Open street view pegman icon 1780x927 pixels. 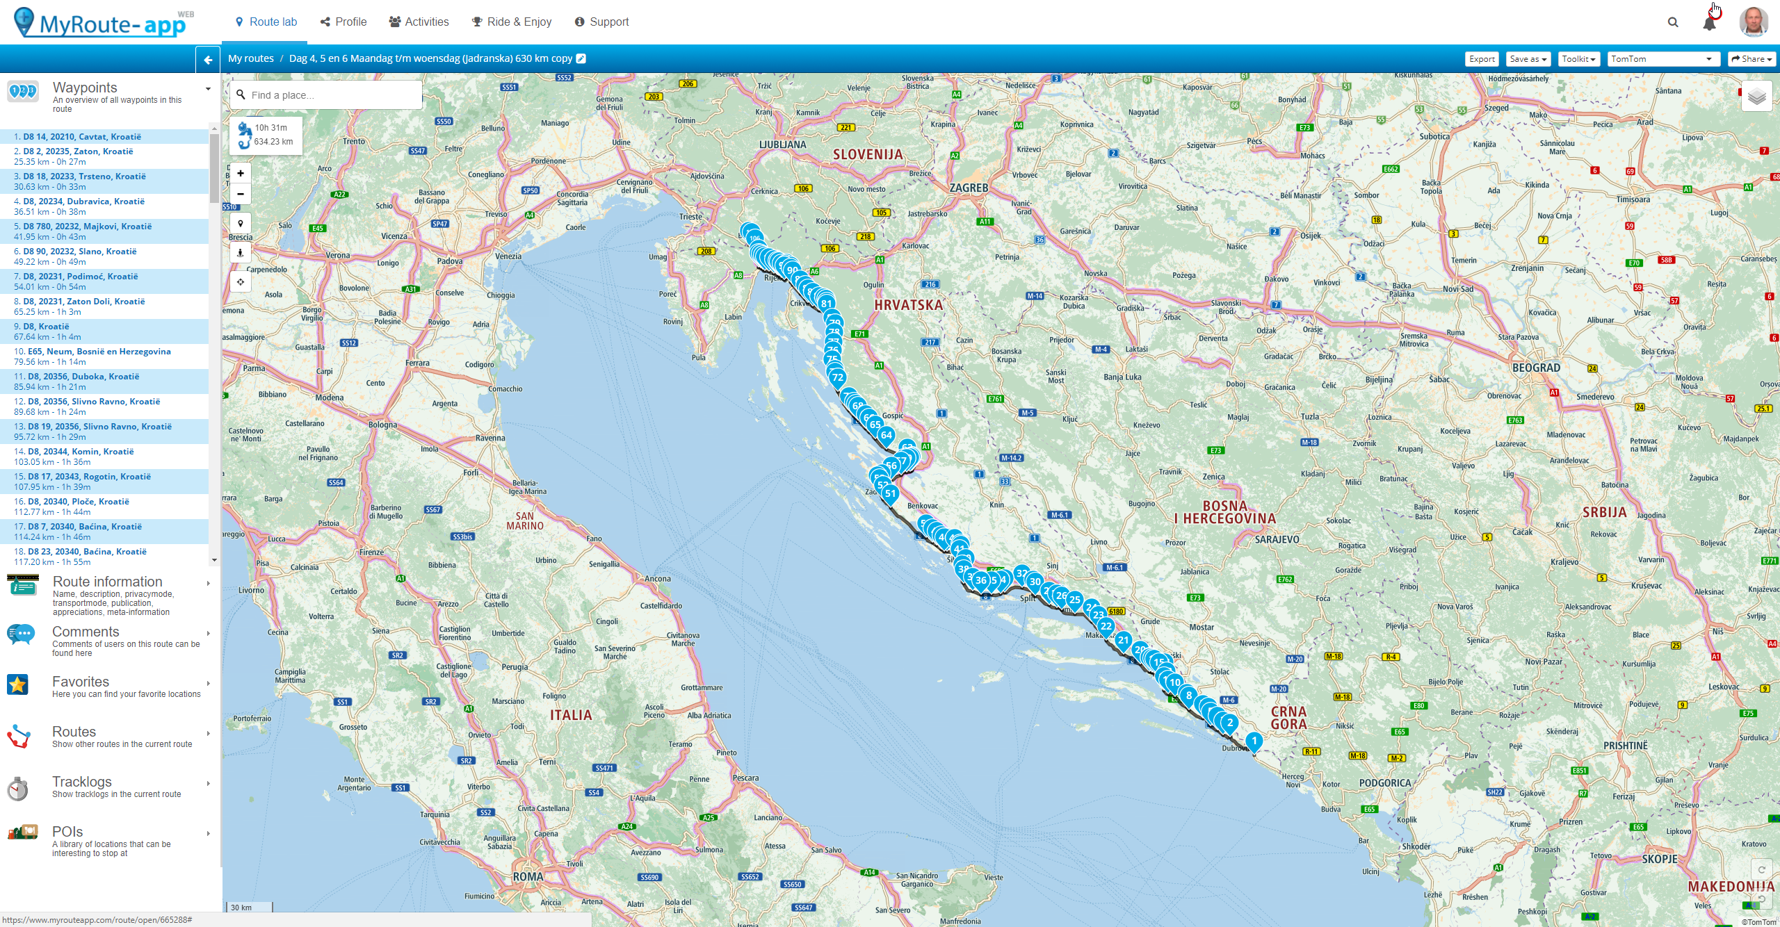[241, 253]
